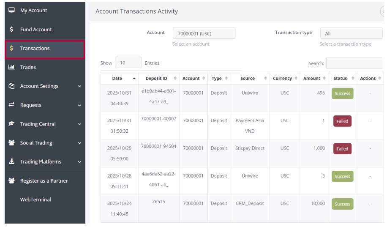Click the Trading Platforms download icon

11,161
